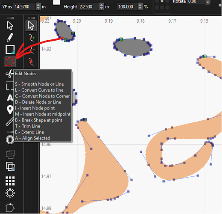Apply the Boolean overlapping squares tool
Viewport: 222px width, 214px height.
click(10, 166)
